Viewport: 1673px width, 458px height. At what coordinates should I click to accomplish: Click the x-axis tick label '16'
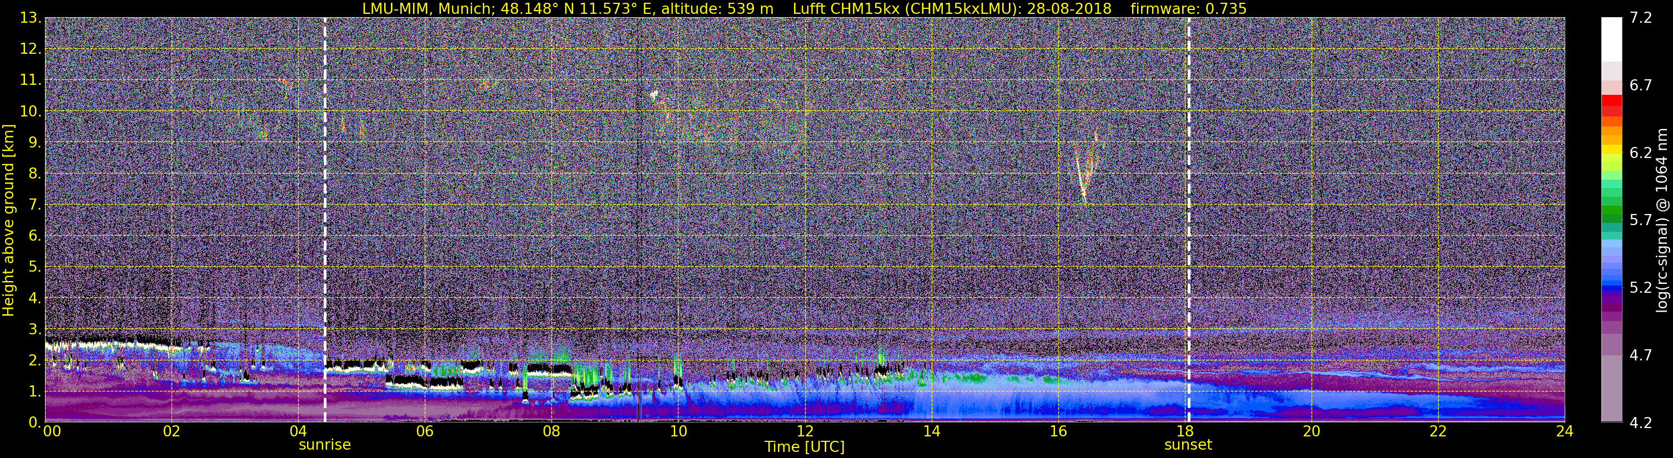pos(1058,431)
